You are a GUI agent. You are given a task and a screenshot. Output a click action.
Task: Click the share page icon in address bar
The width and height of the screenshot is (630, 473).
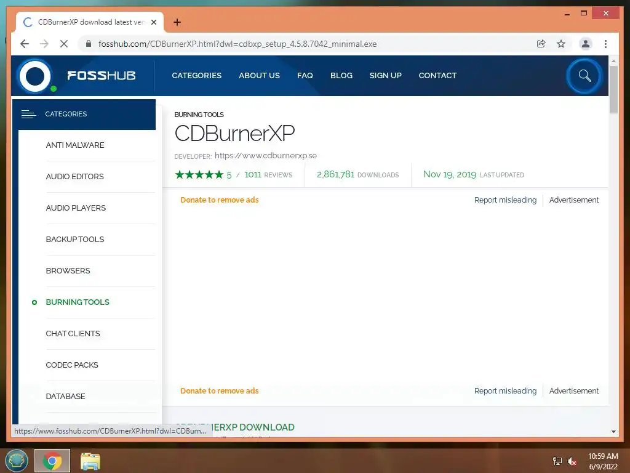[541, 44]
